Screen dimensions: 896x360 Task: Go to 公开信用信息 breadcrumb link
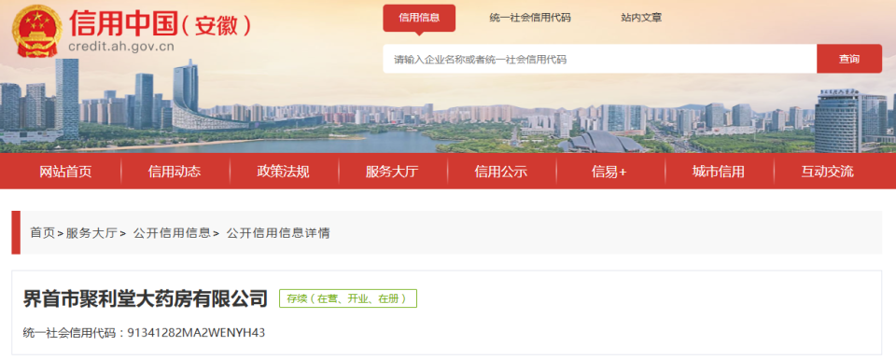[172, 233]
